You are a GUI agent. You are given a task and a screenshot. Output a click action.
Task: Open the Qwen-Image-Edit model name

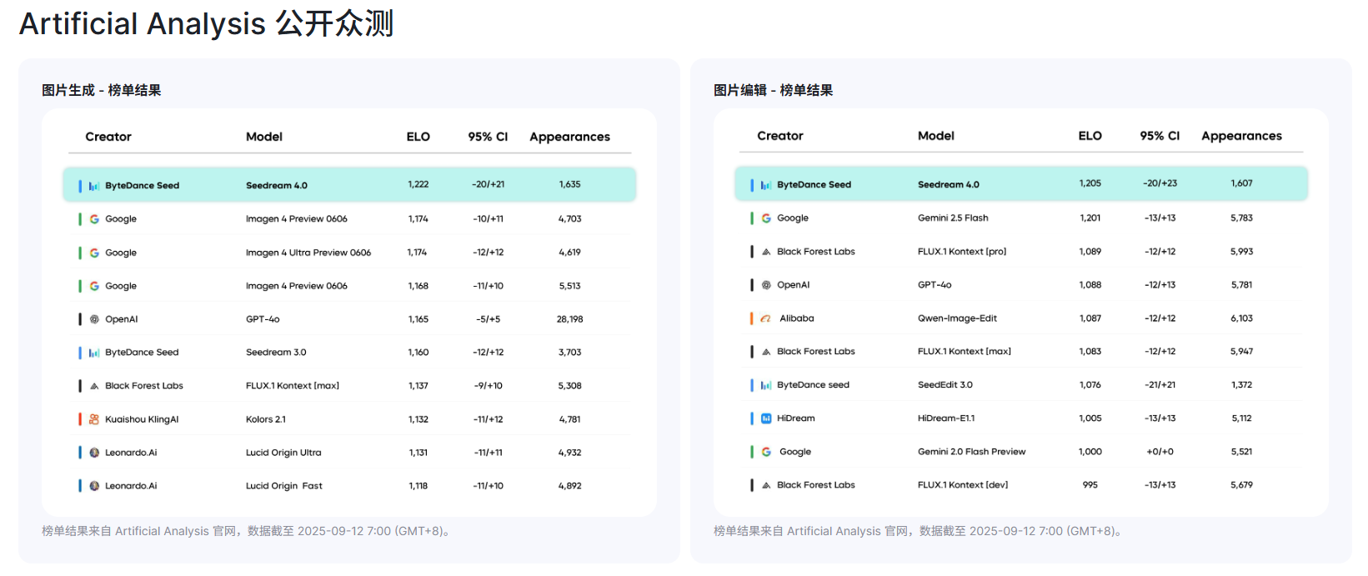click(x=957, y=318)
